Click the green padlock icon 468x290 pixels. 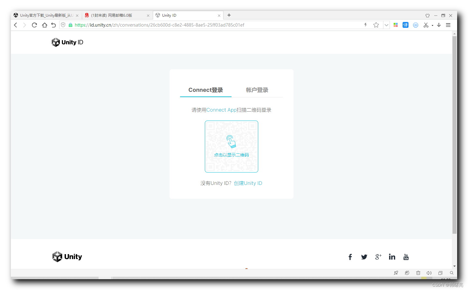pos(70,25)
